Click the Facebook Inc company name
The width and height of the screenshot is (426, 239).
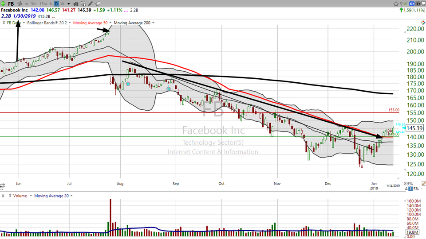click(14, 10)
